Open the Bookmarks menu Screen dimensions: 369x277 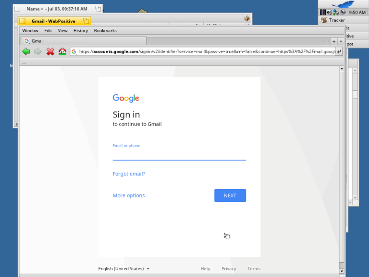click(x=105, y=30)
